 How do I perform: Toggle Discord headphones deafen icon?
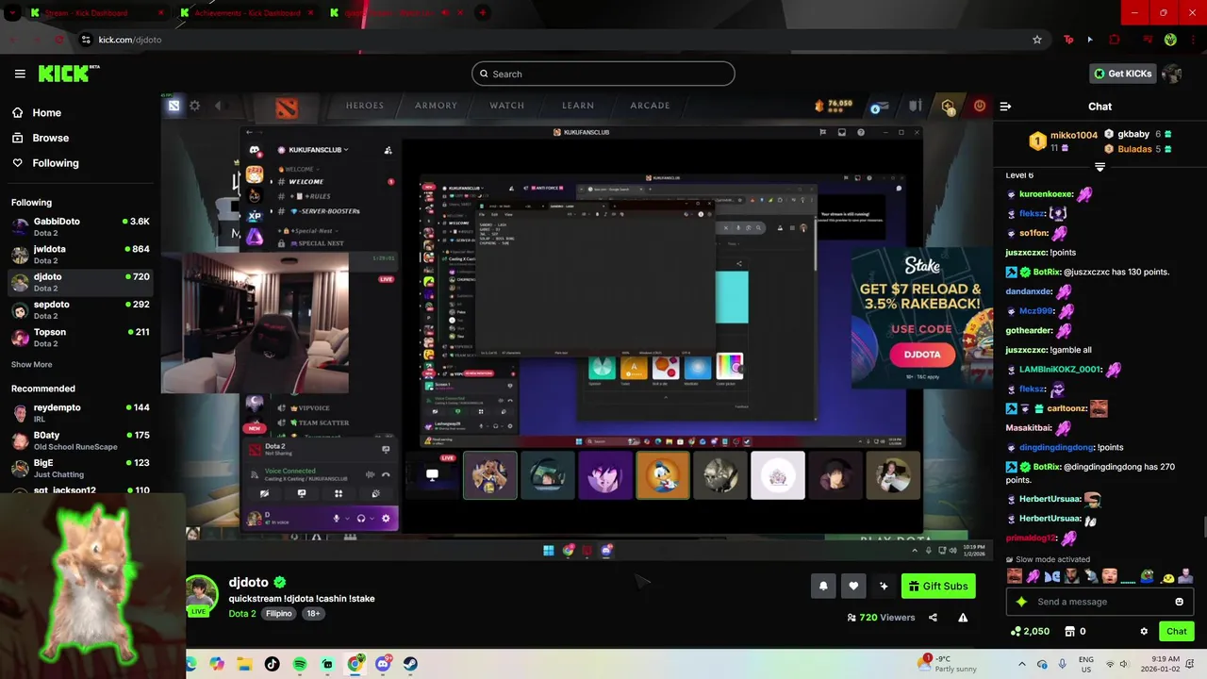[360, 518]
